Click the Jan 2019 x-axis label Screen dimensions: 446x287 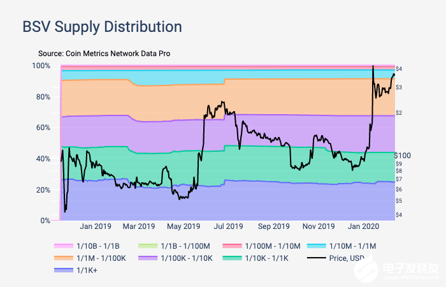(x=96, y=227)
